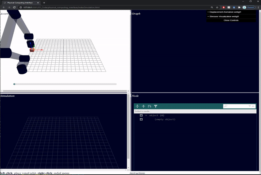This screenshot has height=175, width=261.
Task: Click the Paused profile button
Action: tap(248, 7)
